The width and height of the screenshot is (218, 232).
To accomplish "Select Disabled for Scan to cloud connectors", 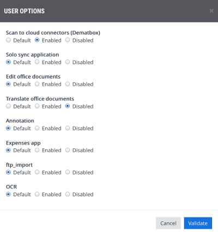I will [x=68, y=40].
